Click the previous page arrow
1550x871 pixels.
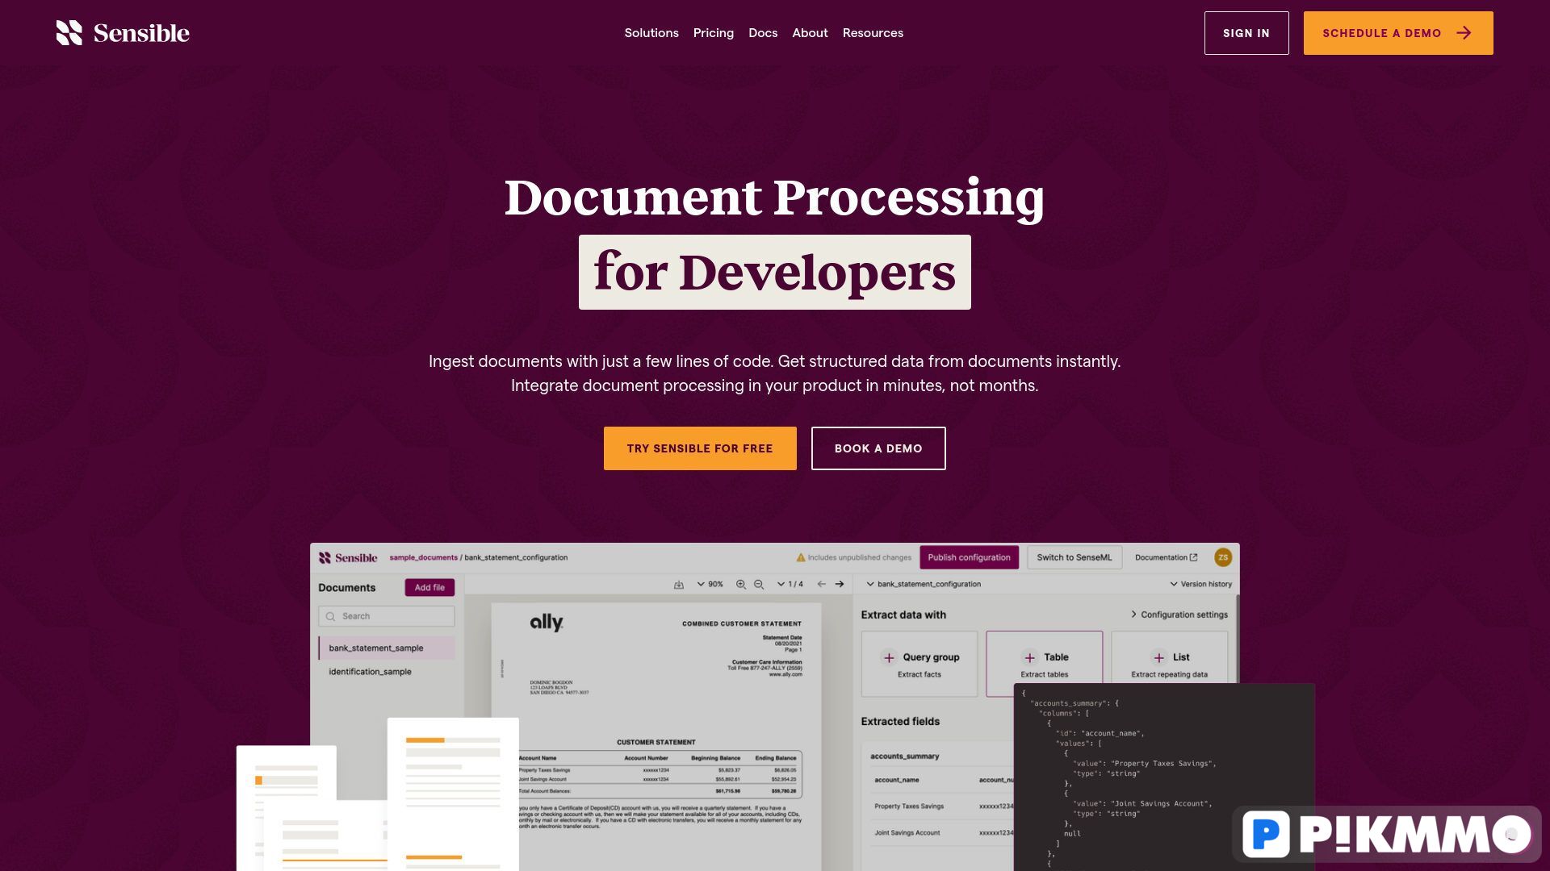(821, 584)
